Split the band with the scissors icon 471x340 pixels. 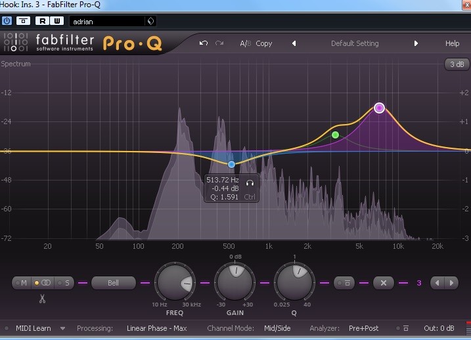click(42, 299)
